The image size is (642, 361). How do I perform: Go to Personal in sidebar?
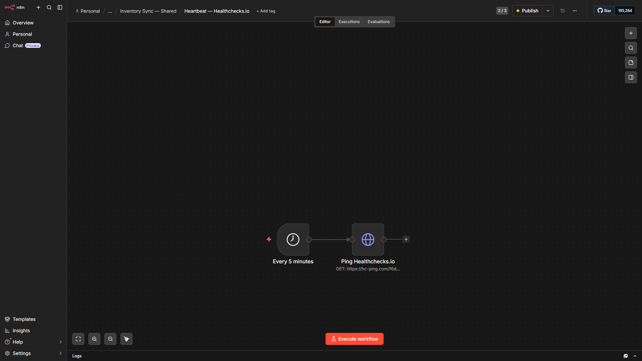point(33,34)
